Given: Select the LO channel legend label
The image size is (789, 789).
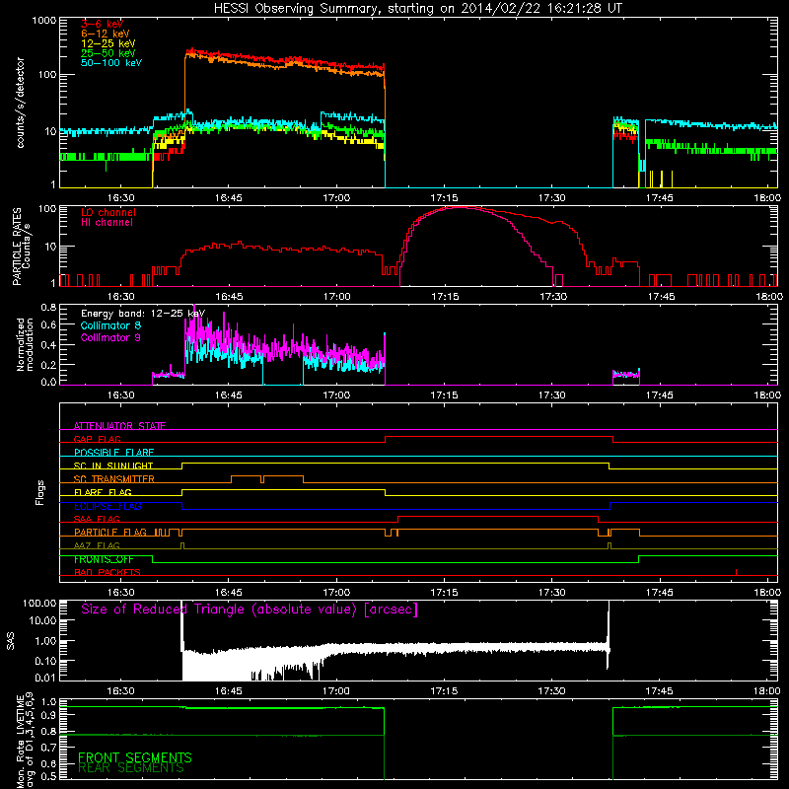Looking at the screenshot, I should click(x=108, y=212).
